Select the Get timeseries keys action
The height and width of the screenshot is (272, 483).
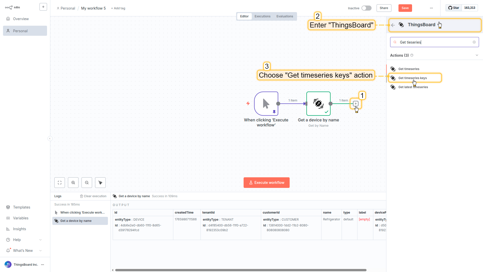click(413, 78)
